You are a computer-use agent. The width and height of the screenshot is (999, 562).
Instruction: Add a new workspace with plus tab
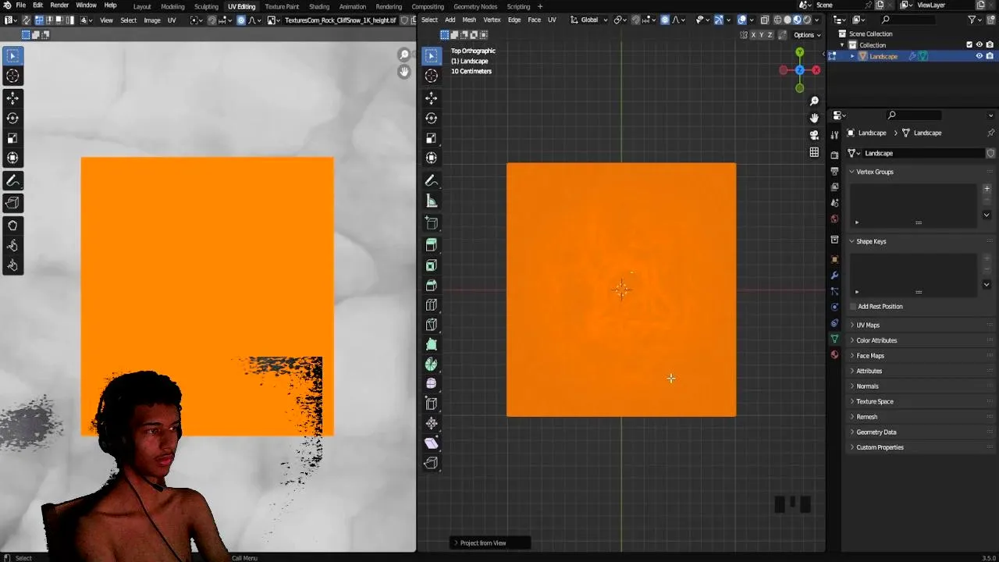point(540,6)
